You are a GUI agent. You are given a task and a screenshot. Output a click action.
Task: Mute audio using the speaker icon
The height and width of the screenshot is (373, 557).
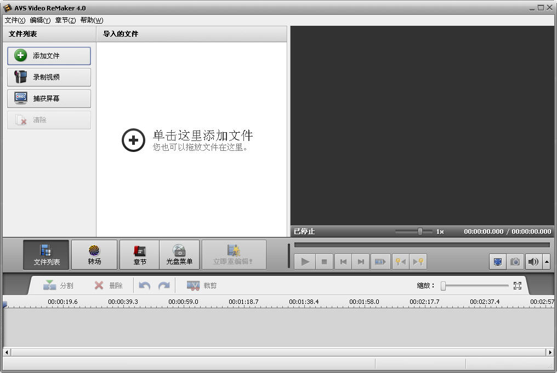(532, 262)
